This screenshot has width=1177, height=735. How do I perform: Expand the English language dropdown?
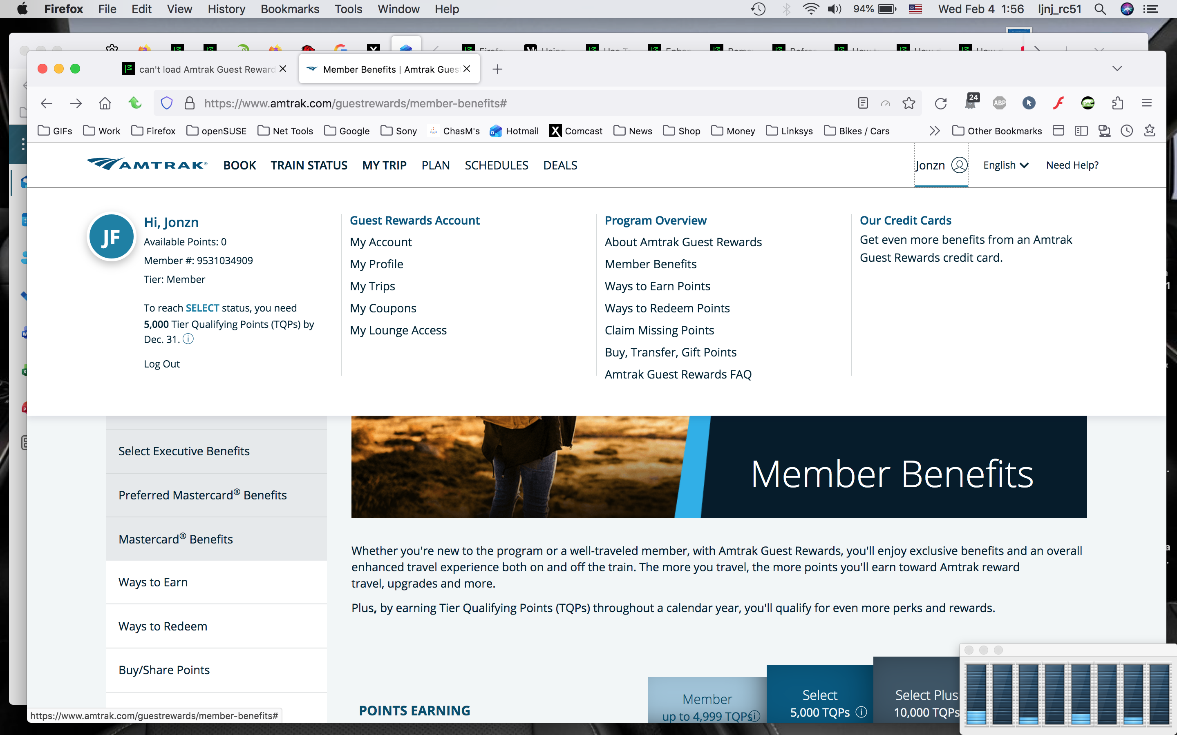1005,165
